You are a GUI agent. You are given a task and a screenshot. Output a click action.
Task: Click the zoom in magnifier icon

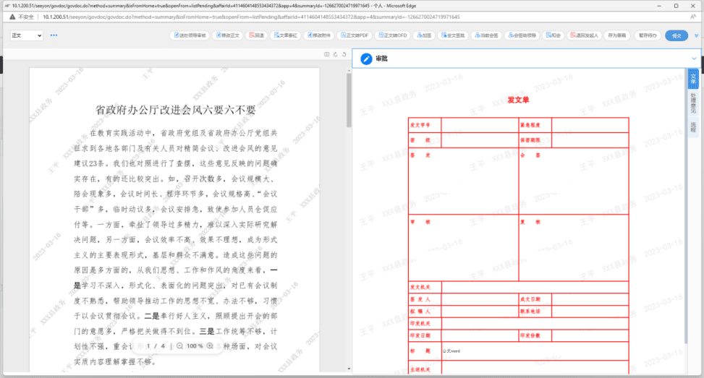(x=210, y=345)
